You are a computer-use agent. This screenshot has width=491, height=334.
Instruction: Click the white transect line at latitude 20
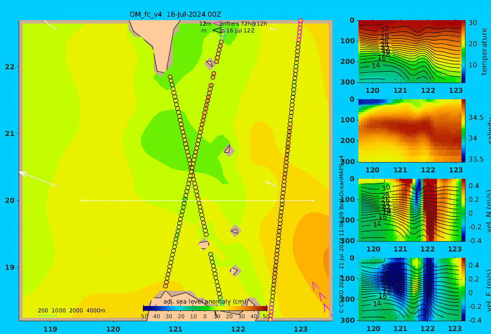[x=197, y=200]
